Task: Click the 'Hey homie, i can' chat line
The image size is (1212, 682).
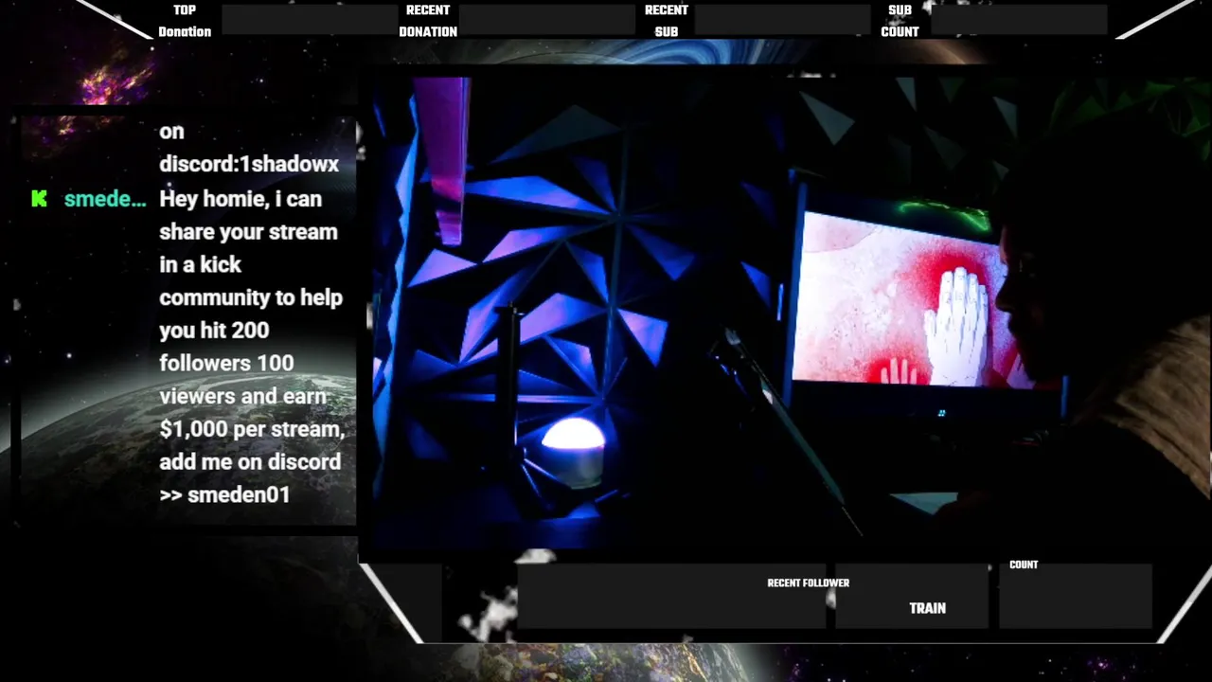Action: coord(241,199)
